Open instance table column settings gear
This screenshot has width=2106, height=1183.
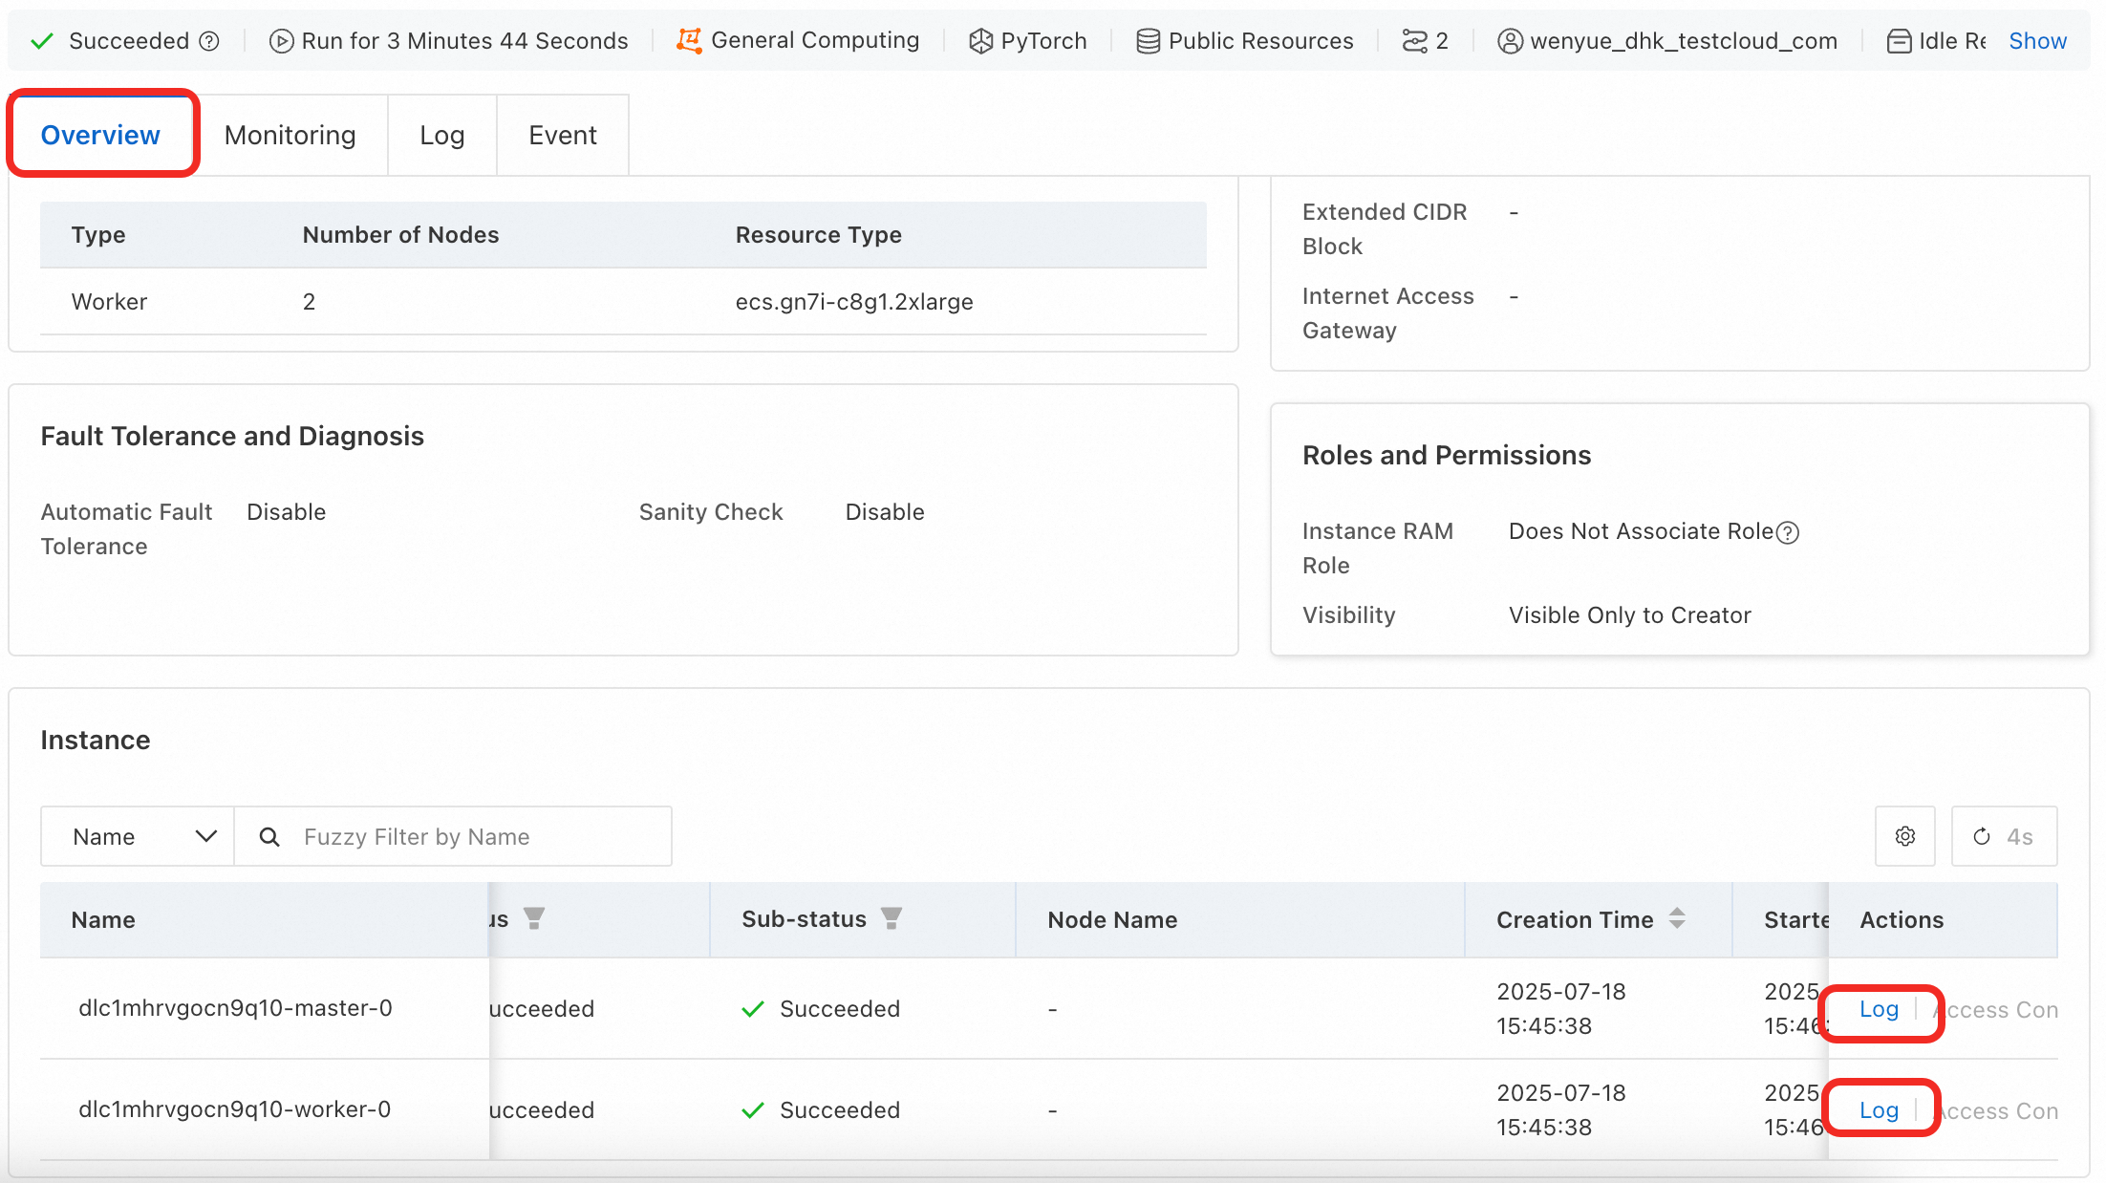[x=1904, y=836]
